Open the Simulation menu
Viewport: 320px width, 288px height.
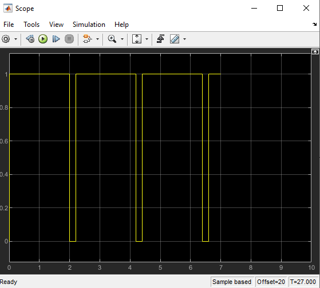pos(89,25)
